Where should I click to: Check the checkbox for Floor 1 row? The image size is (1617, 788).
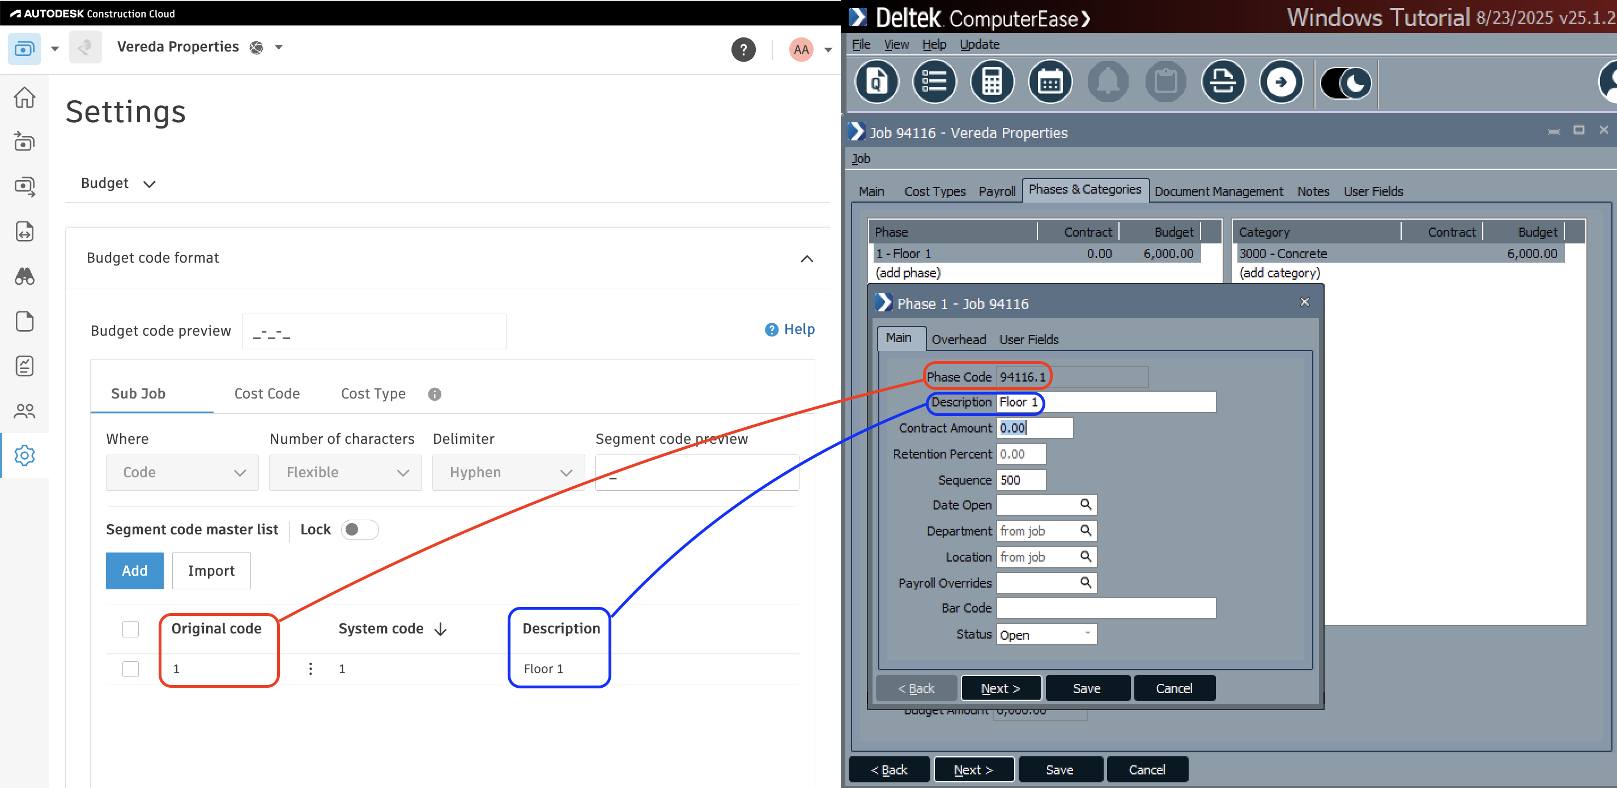pos(130,669)
